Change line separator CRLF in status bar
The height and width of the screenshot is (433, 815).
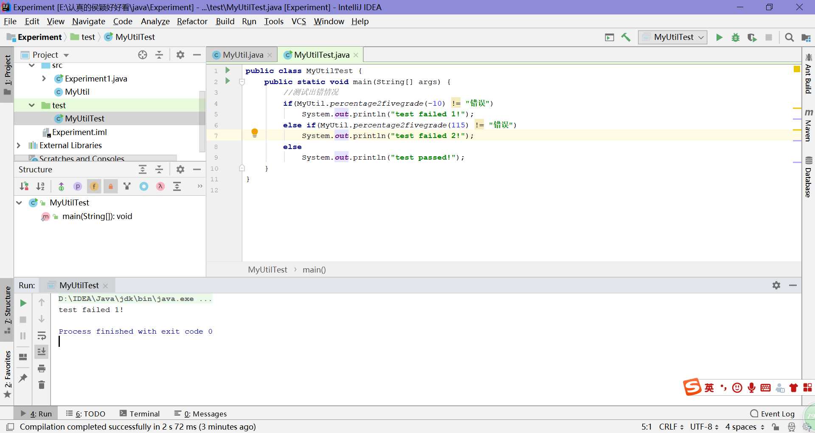pos(671,427)
